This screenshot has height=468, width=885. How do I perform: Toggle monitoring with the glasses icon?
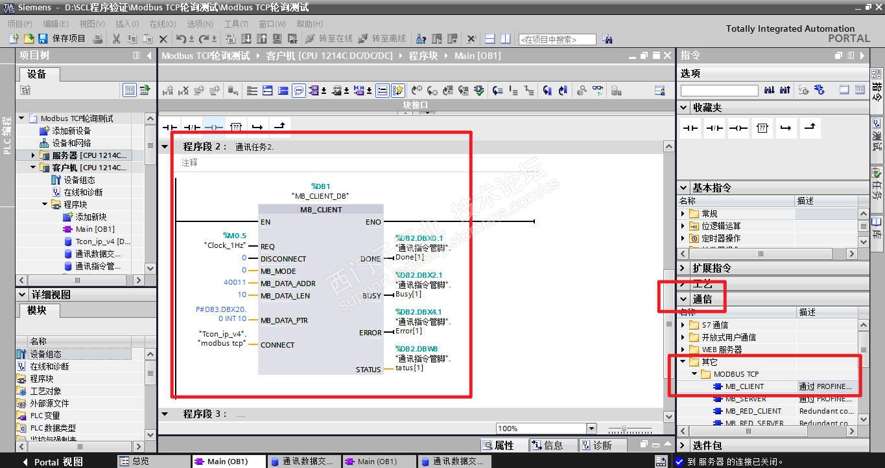[x=597, y=91]
